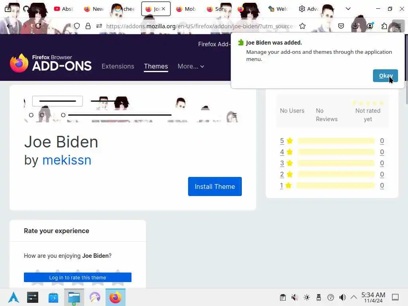Open the system monitor gauge tray icon

[331, 297]
